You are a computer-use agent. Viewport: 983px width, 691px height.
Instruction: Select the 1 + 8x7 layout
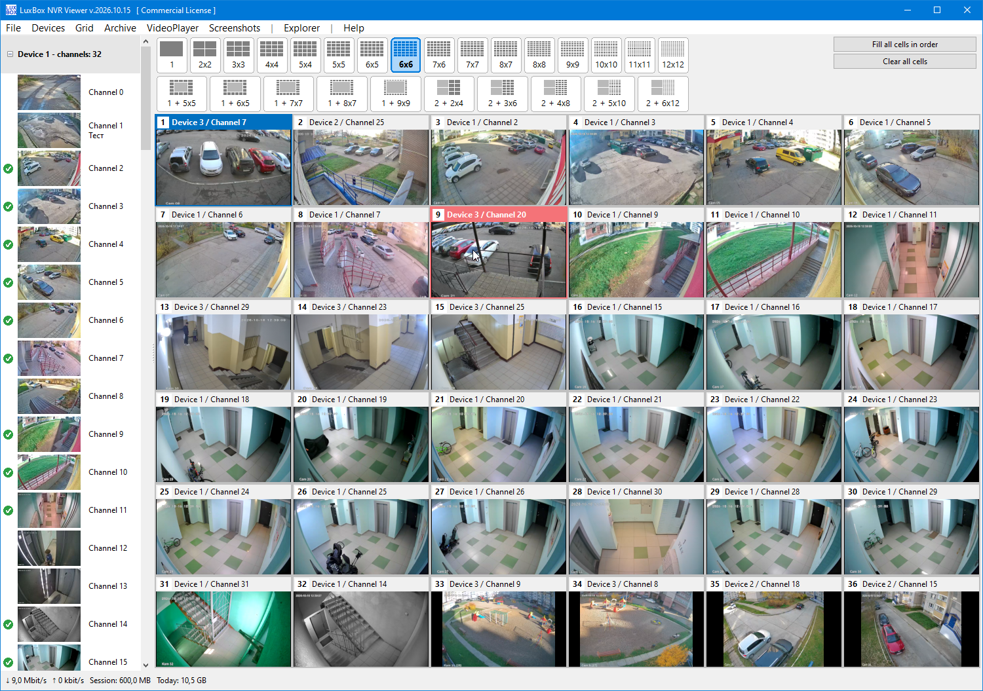[x=342, y=94]
